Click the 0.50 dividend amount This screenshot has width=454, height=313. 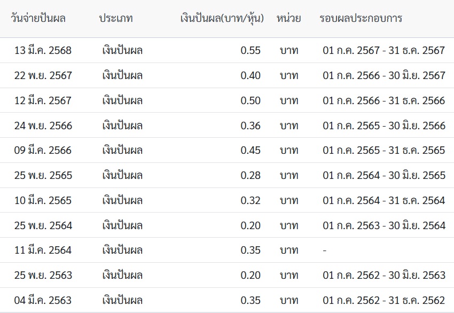pos(251,100)
